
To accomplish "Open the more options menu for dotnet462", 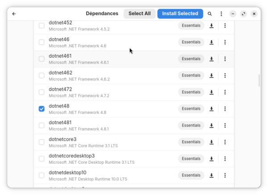I will coord(225,75).
